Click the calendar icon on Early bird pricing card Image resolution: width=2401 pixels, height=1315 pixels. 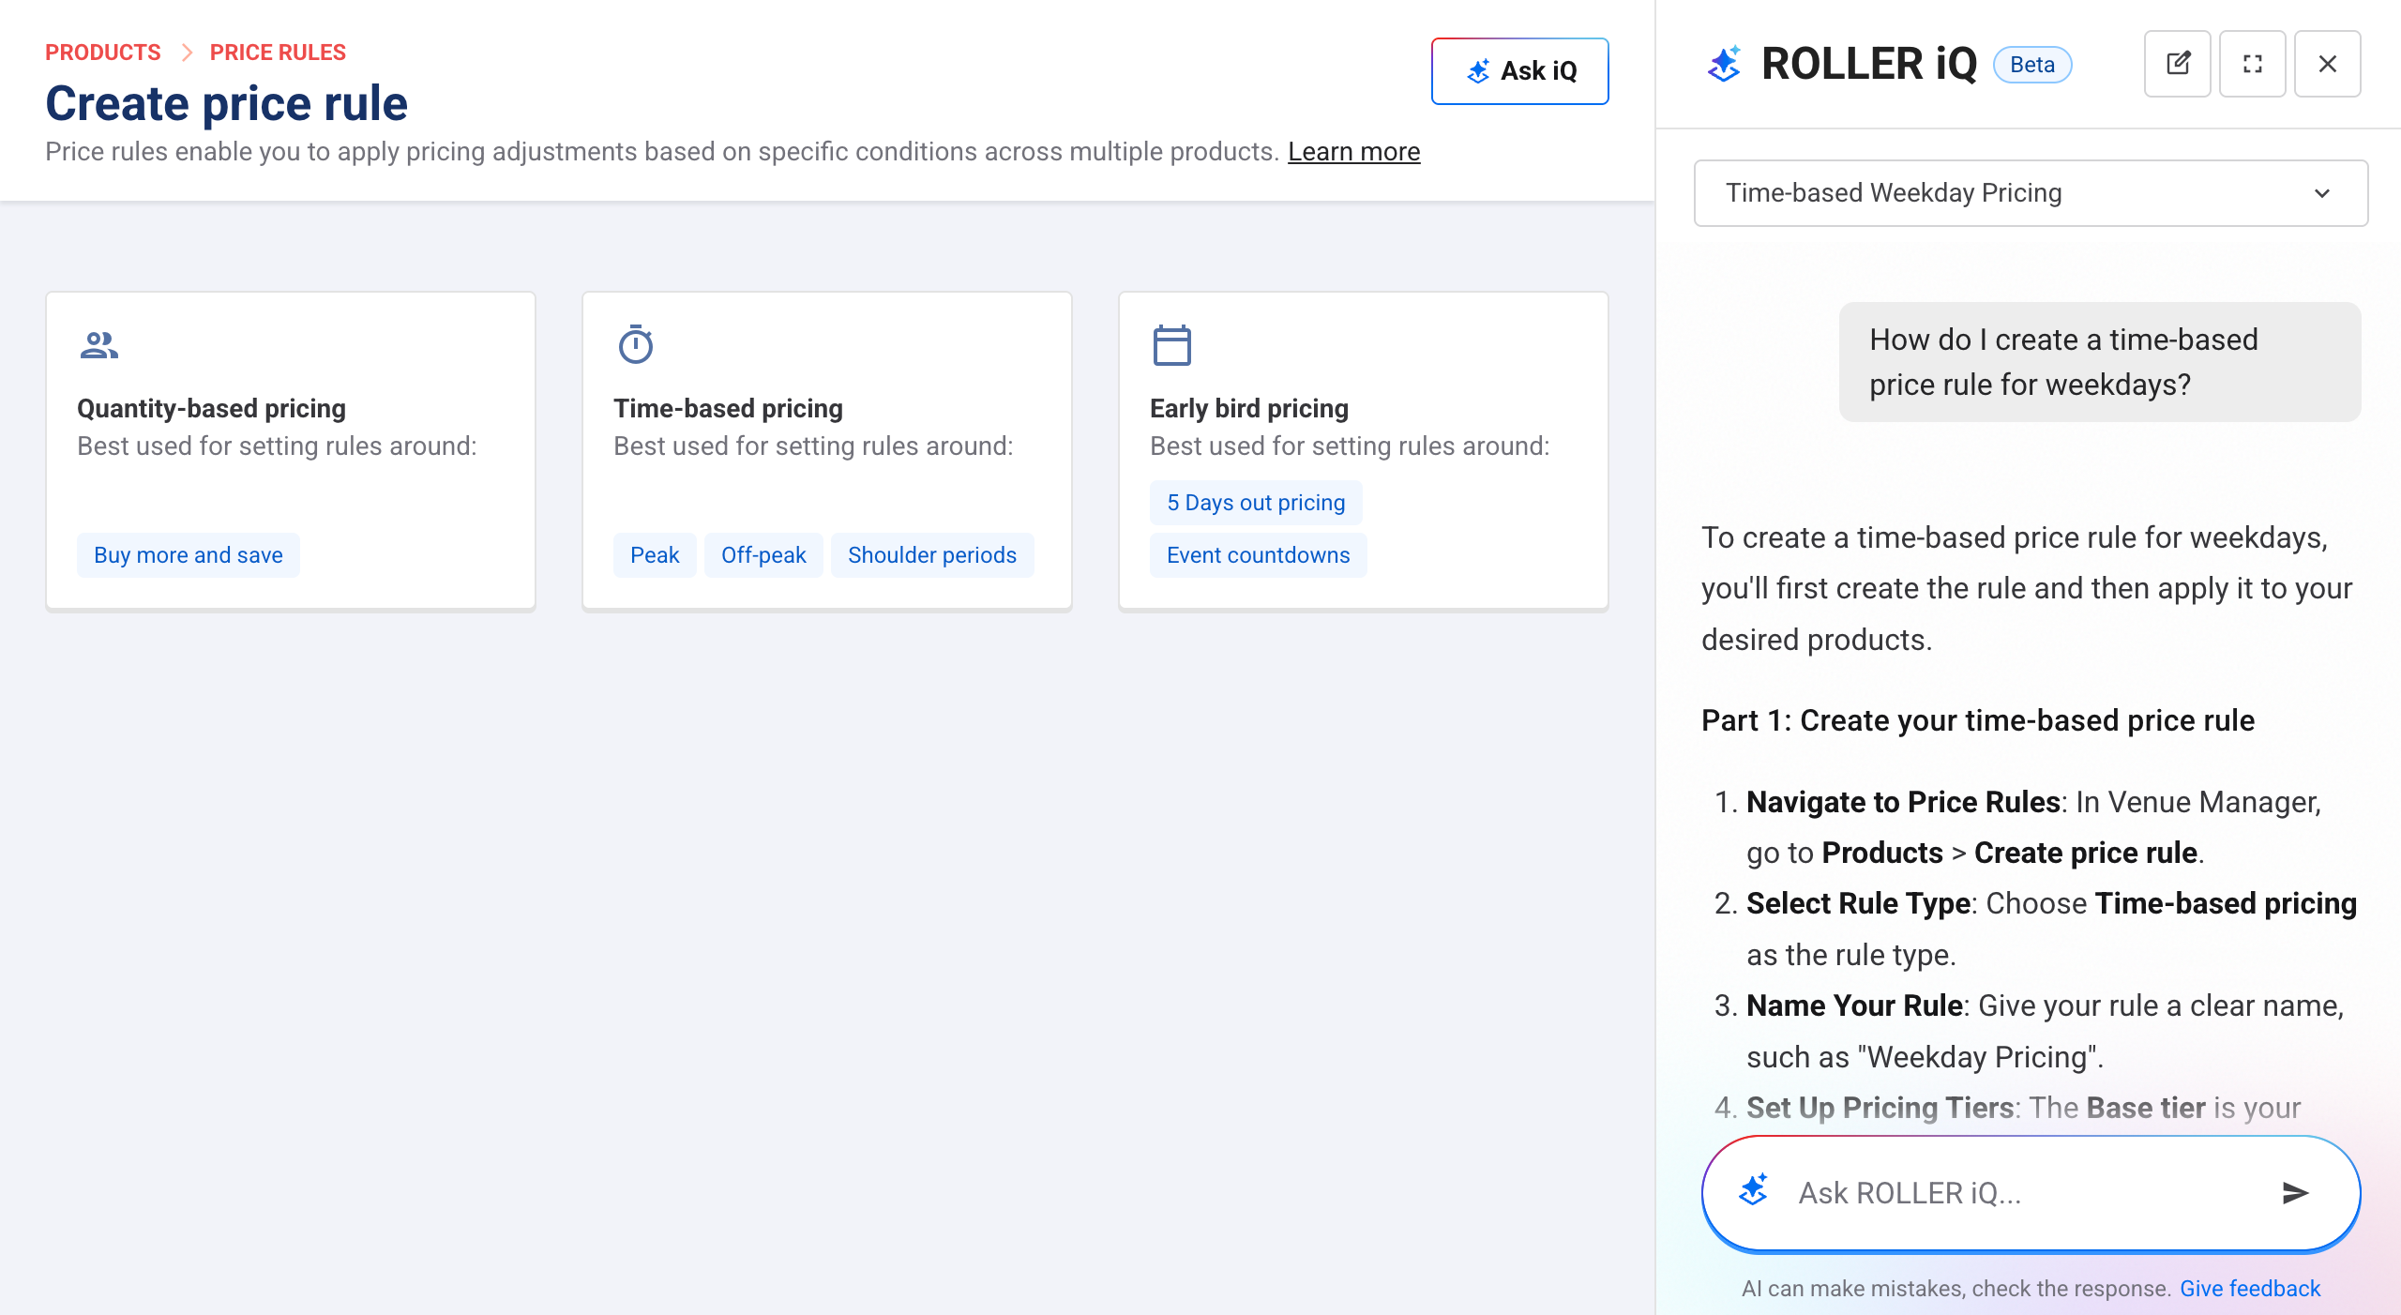point(1171,346)
